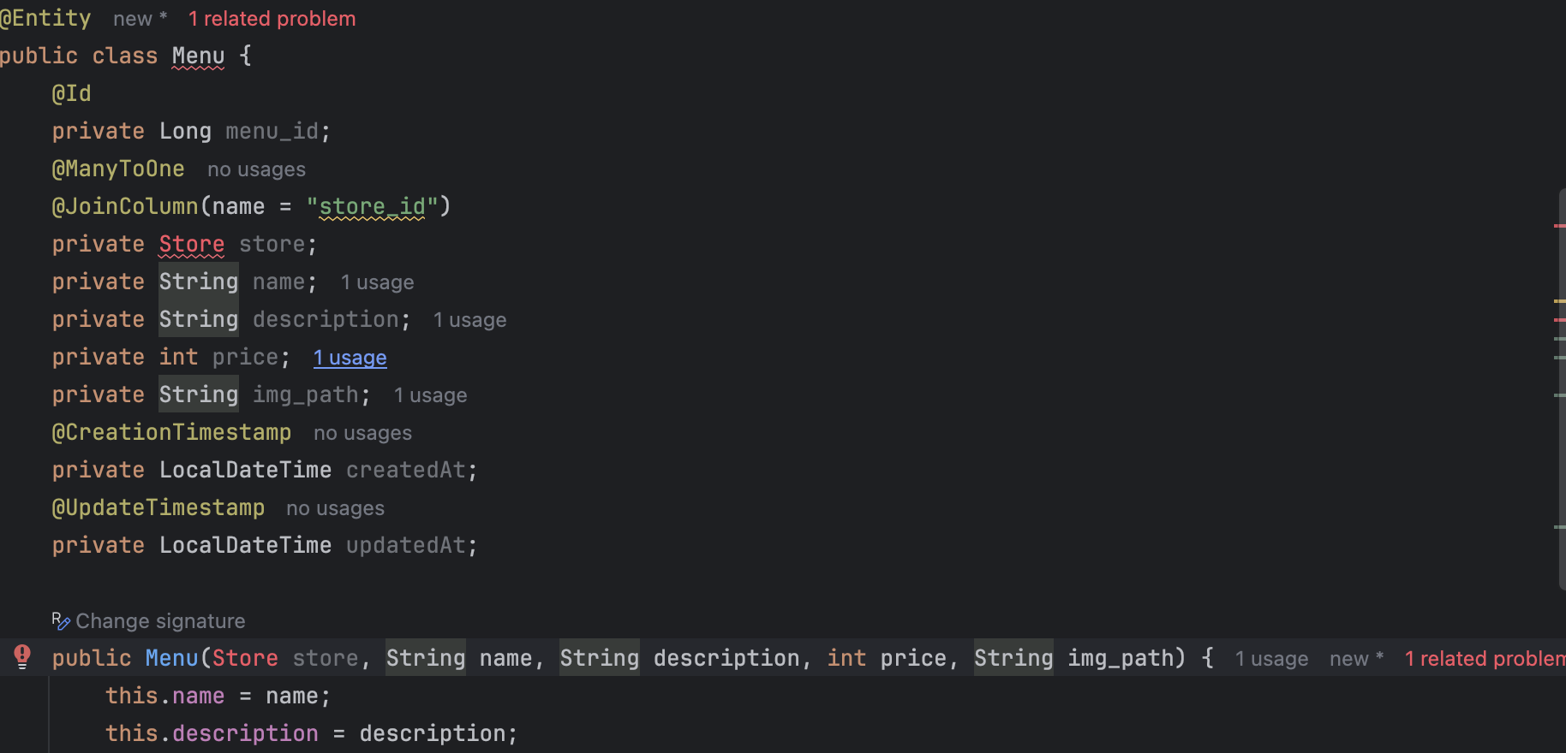Image resolution: width=1566 pixels, height=753 pixels.
Task: Open the Change signature hint
Action: (x=160, y=621)
